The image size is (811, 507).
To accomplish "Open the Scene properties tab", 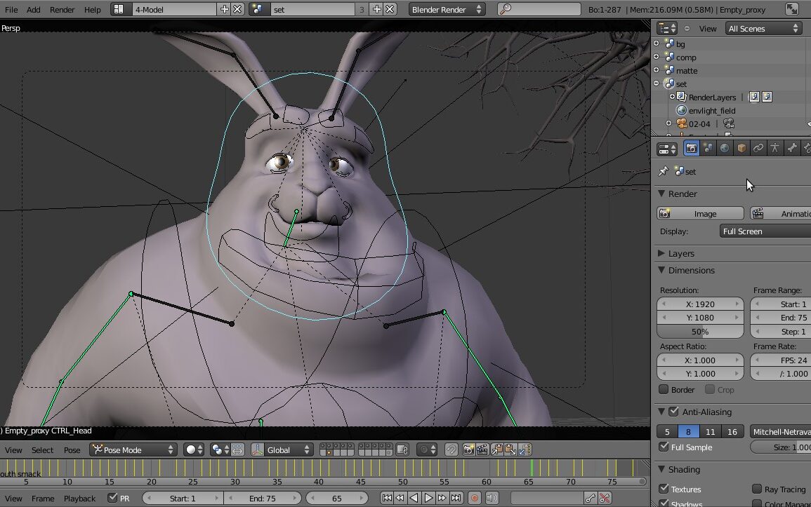I will [708, 149].
